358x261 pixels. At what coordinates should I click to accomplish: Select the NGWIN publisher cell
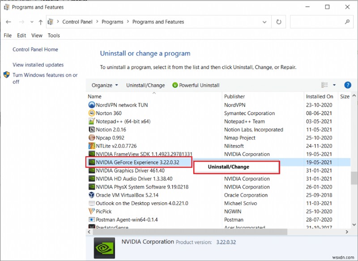232,211
